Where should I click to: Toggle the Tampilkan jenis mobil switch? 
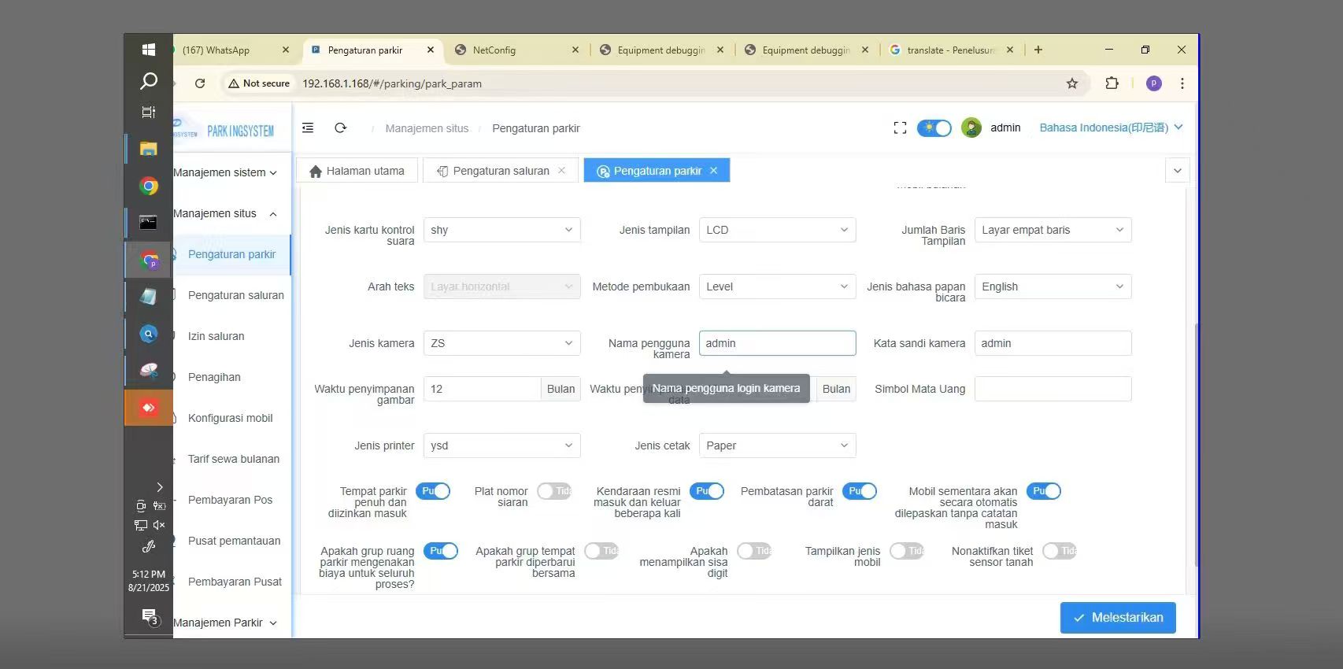[906, 551]
